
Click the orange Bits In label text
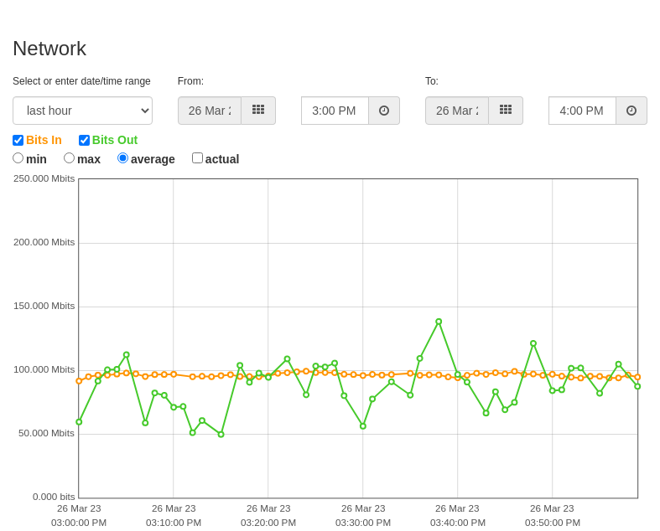coord(44,140)
